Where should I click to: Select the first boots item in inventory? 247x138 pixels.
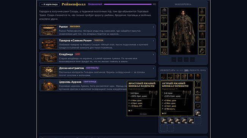click(164, 77)
